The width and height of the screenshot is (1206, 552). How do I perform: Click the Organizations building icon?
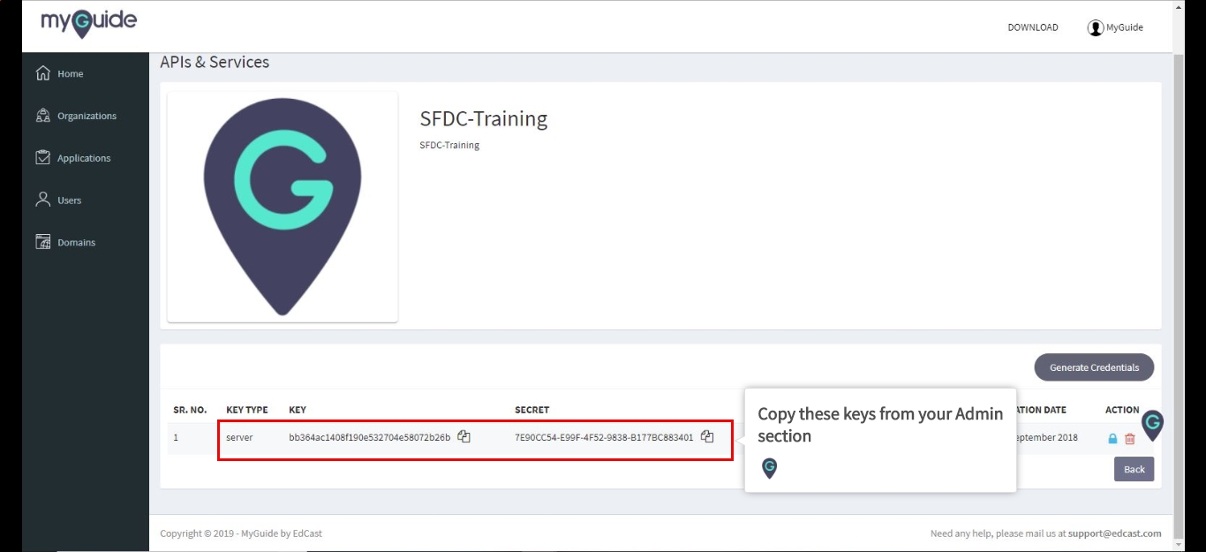point(42,115)
